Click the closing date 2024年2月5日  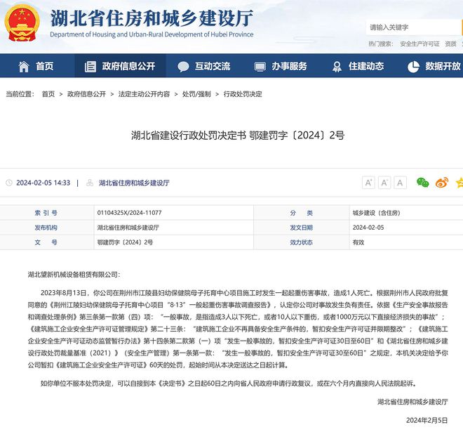[427, 420]
